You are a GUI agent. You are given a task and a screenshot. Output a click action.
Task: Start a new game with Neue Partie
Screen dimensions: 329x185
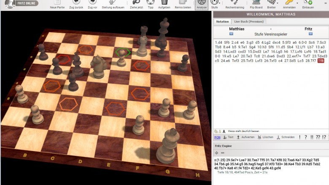click(57, 5)
